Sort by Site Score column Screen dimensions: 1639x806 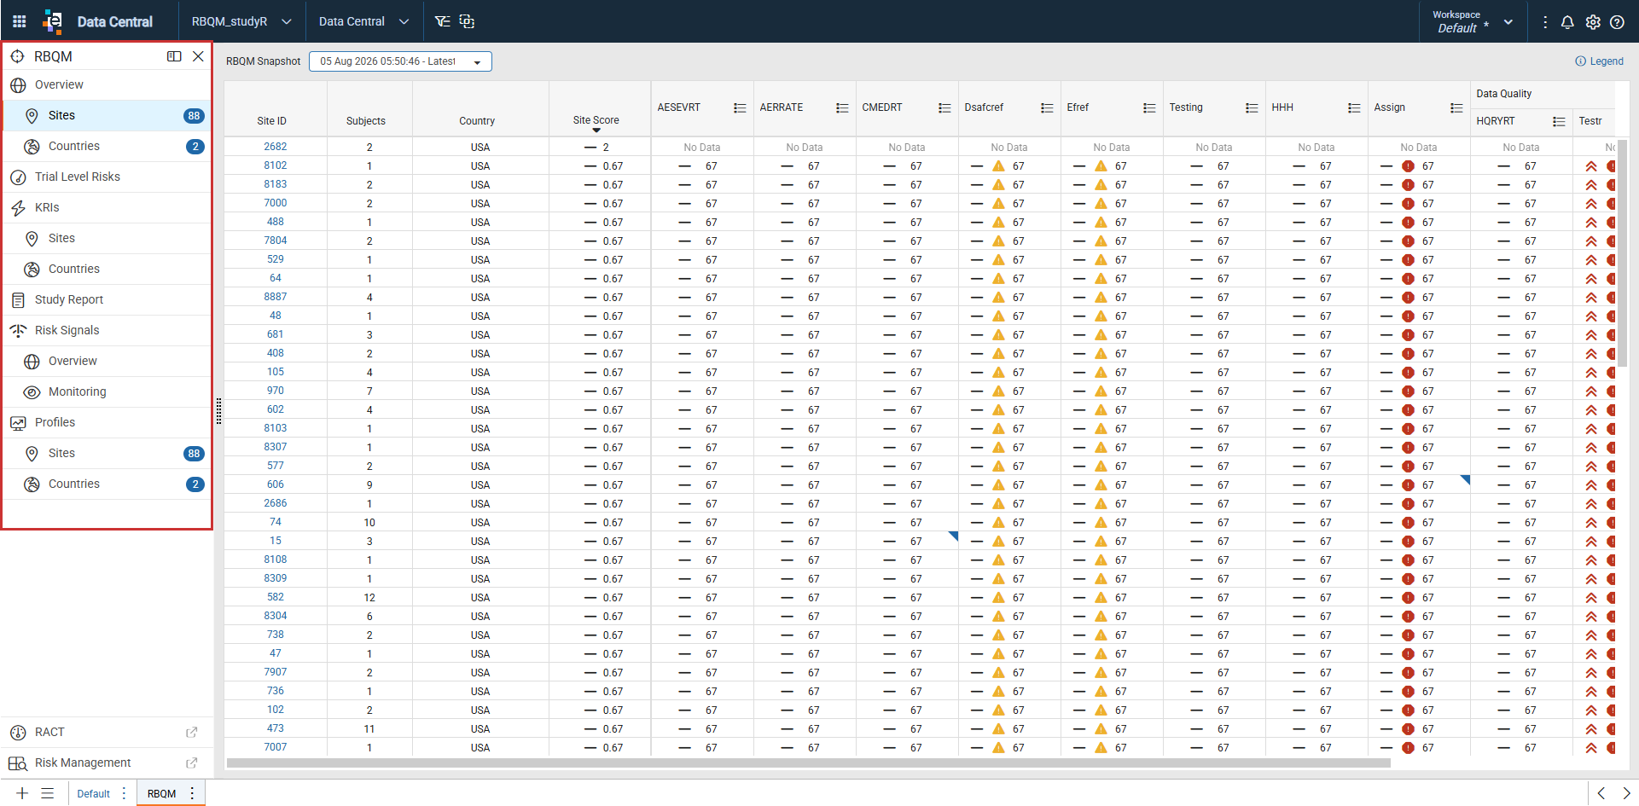[596, 120]
